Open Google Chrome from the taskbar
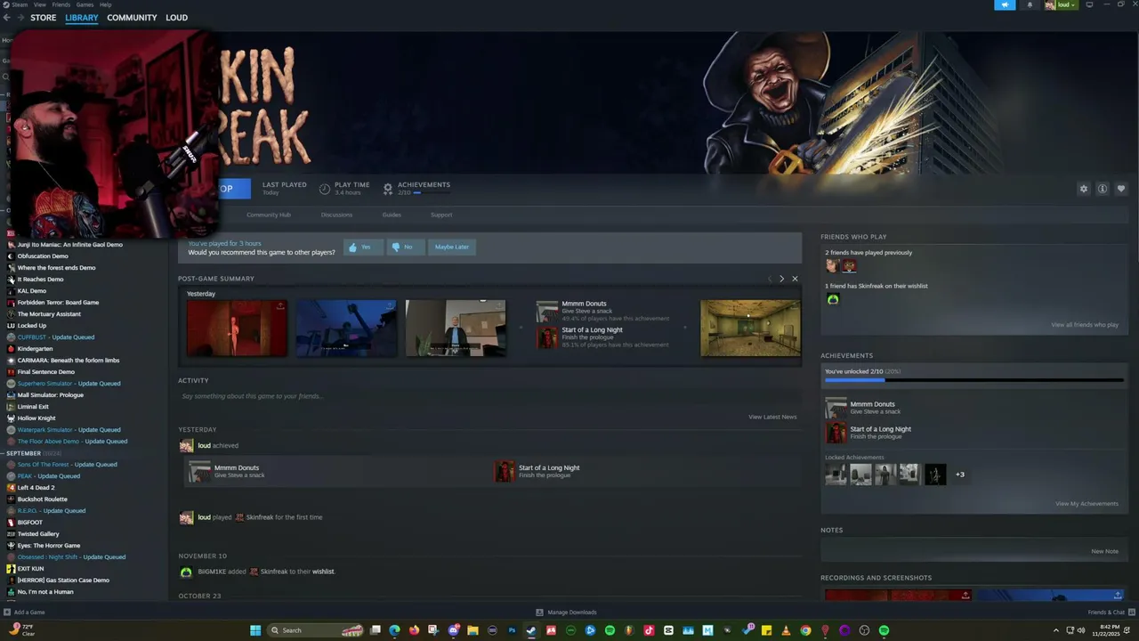1139x641 pixels. pyautogui.click(x=805, y=630)
